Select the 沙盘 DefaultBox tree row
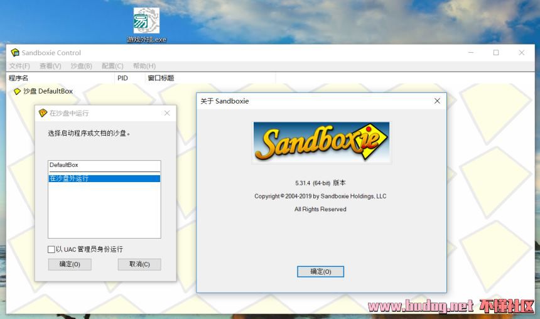Image resolution: width=540 pixels, height=319 pixels. click(43, 91)
